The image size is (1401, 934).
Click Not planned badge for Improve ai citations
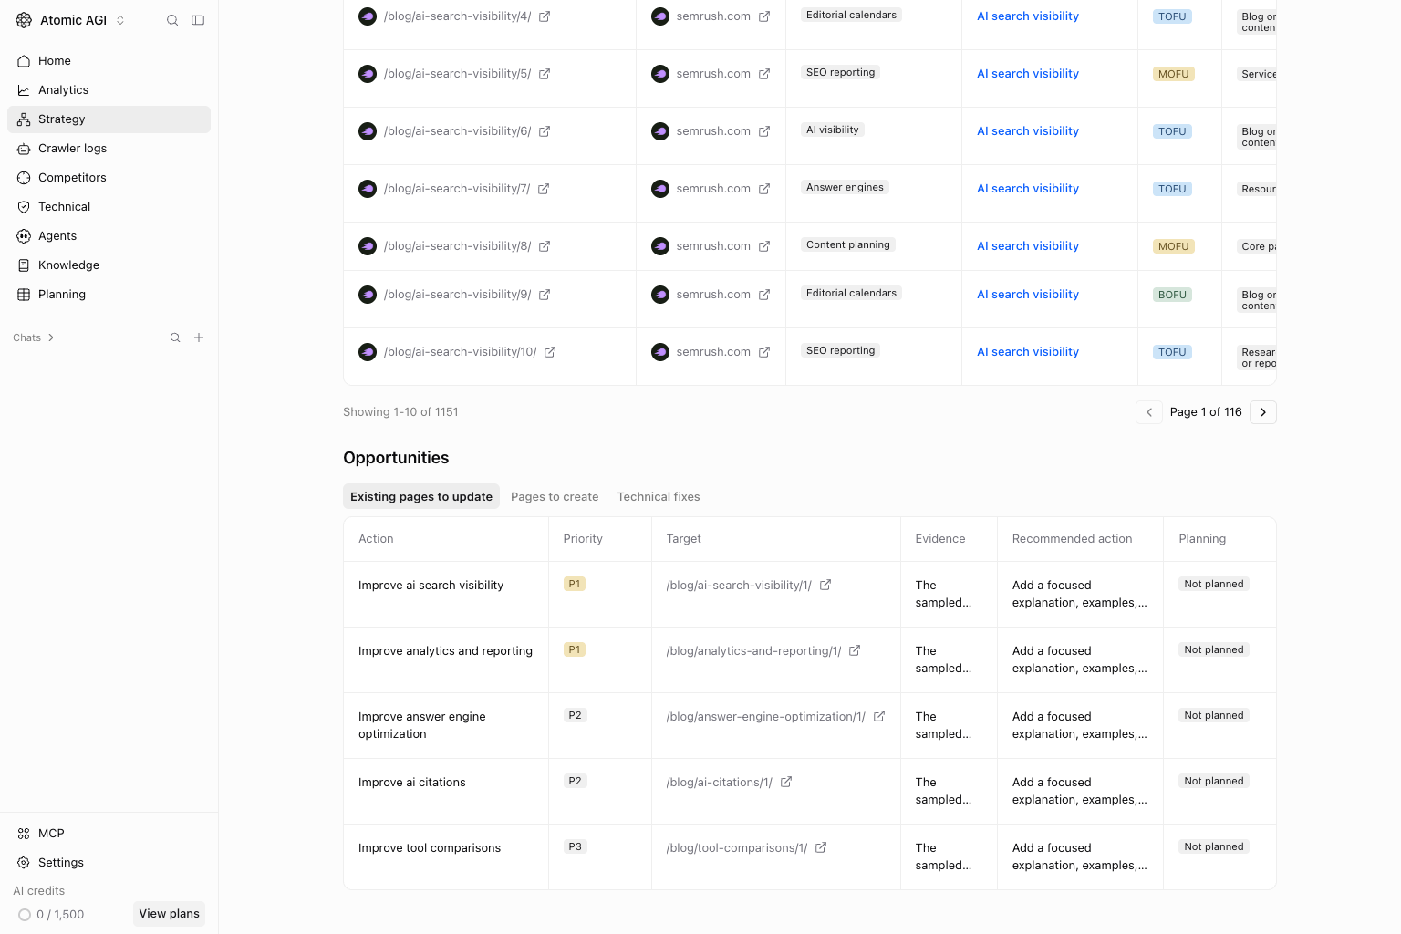point(1214,782)
